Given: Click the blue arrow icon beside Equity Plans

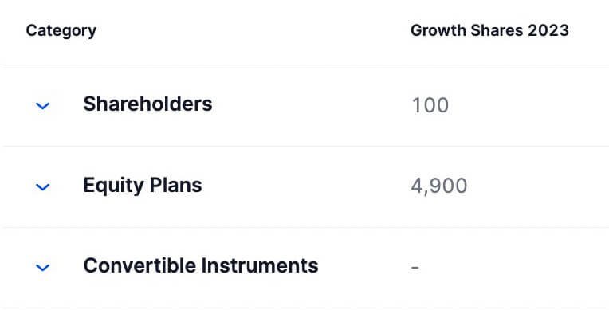Looking at the screenshot, I should 43,186.
